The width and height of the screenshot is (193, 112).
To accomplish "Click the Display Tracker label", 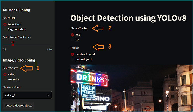I will click(x=79, y=28).
